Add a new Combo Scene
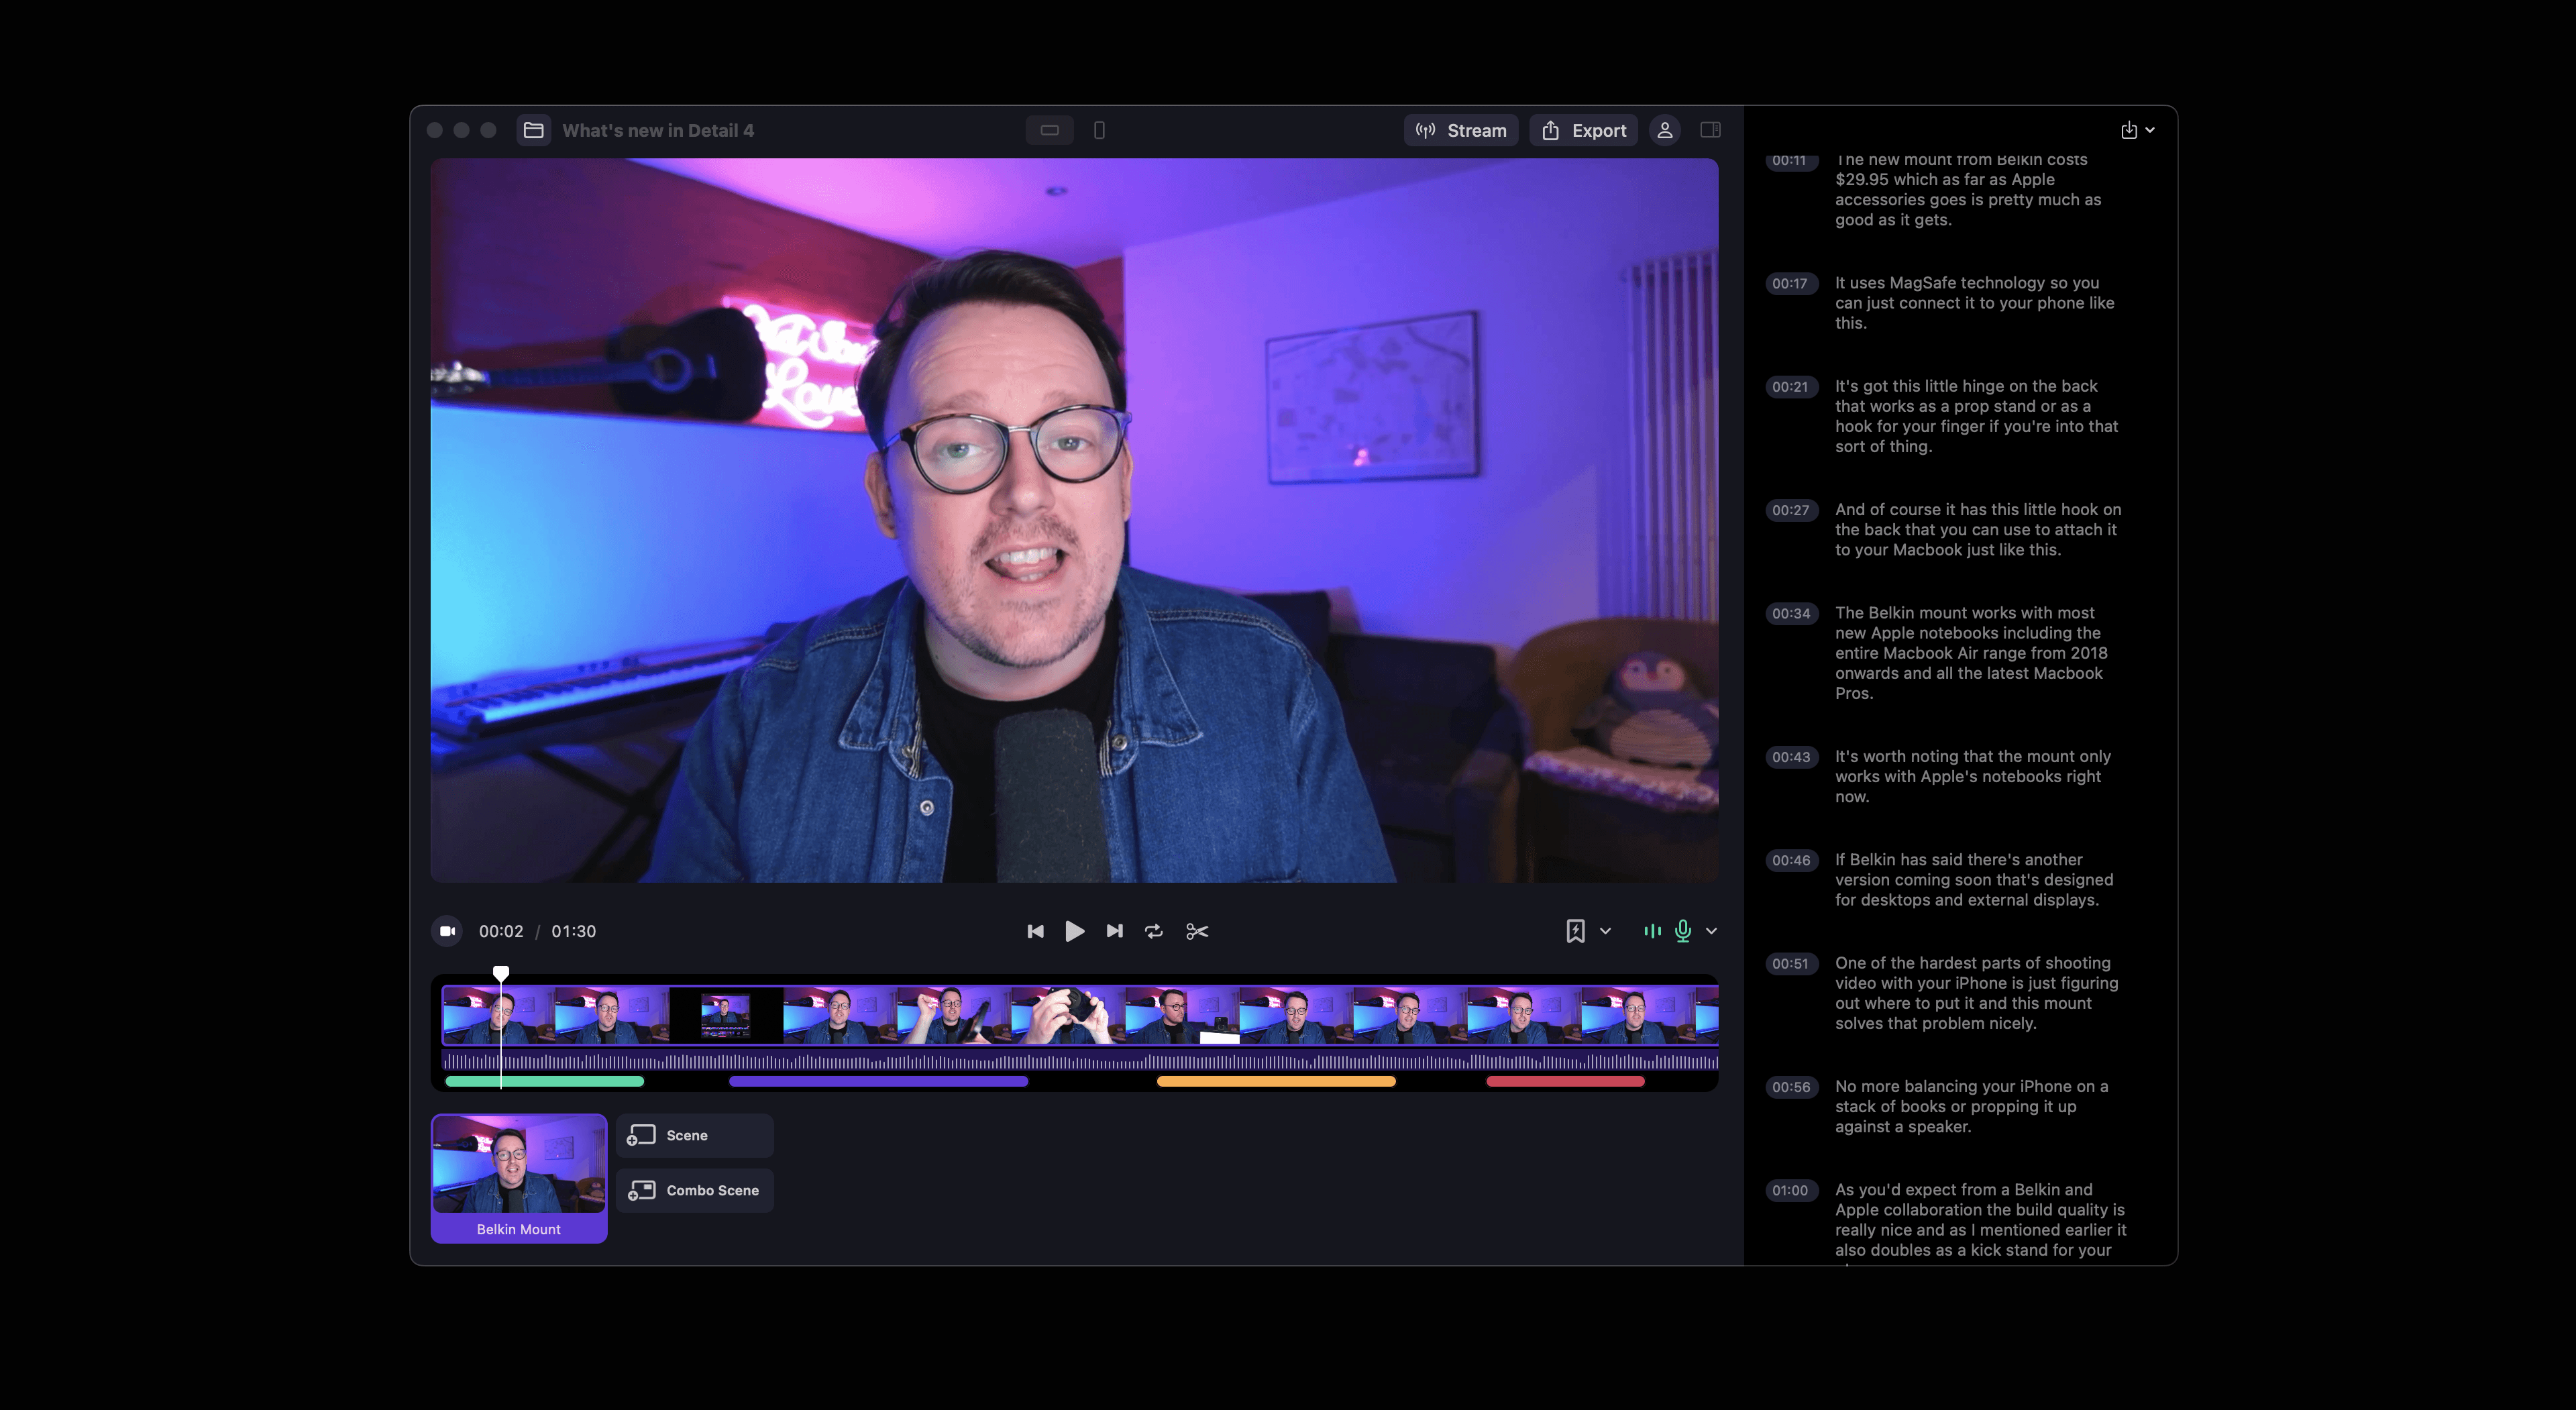Screen dimensions: 2576x1410 tap(695, 1190)
